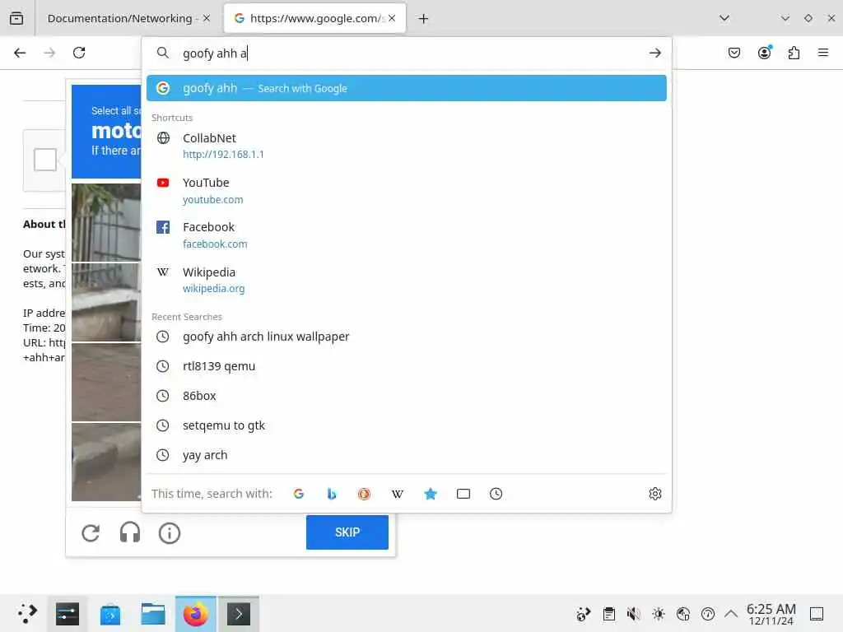The width and height of the screenshot is (843, 632).
Task: Reload captcha challenge
Action: click(x=91, y=532)
